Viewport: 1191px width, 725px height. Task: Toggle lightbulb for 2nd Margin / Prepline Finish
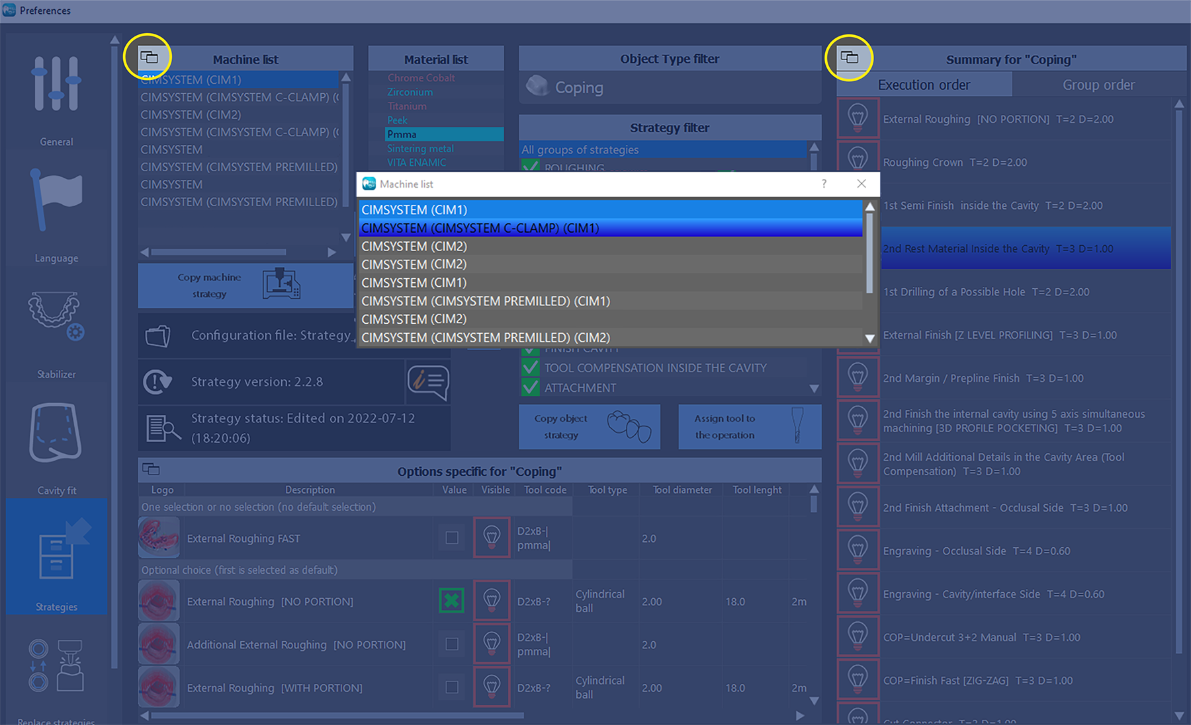[858, 378]
